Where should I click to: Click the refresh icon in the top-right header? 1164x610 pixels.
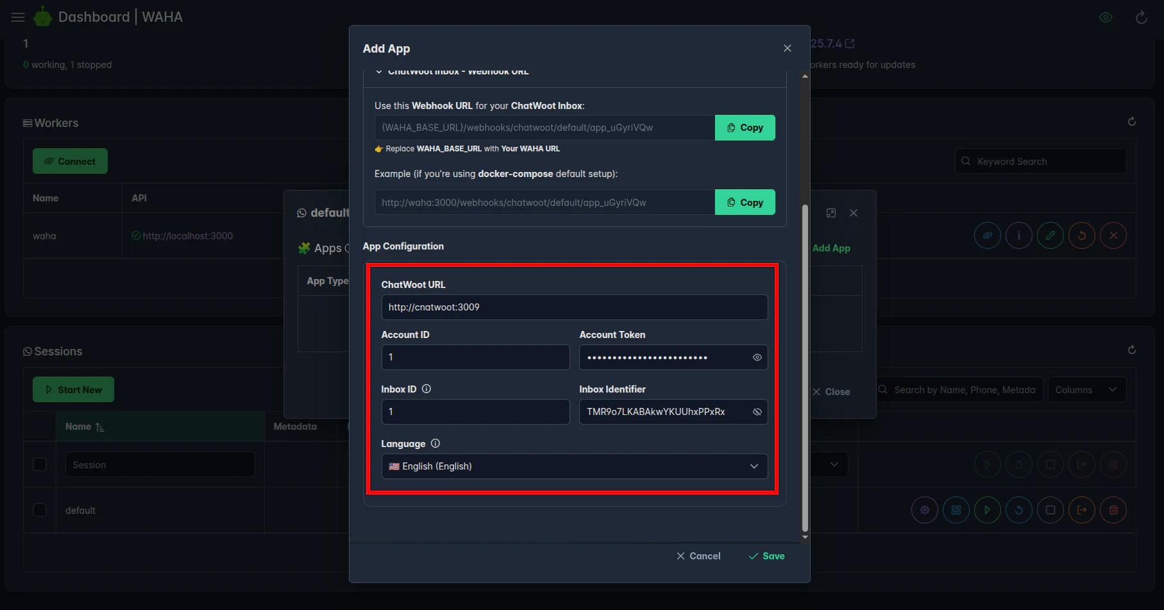pyautogui.click(x=1141, y=17)
